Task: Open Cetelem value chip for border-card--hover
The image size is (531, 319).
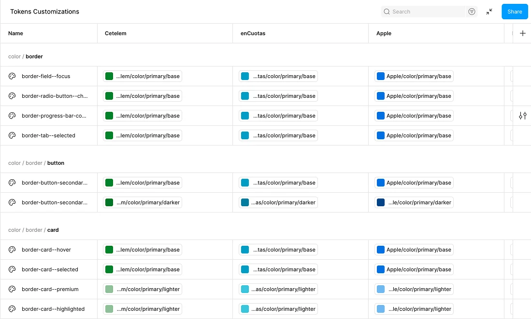Action: [143, 250]
